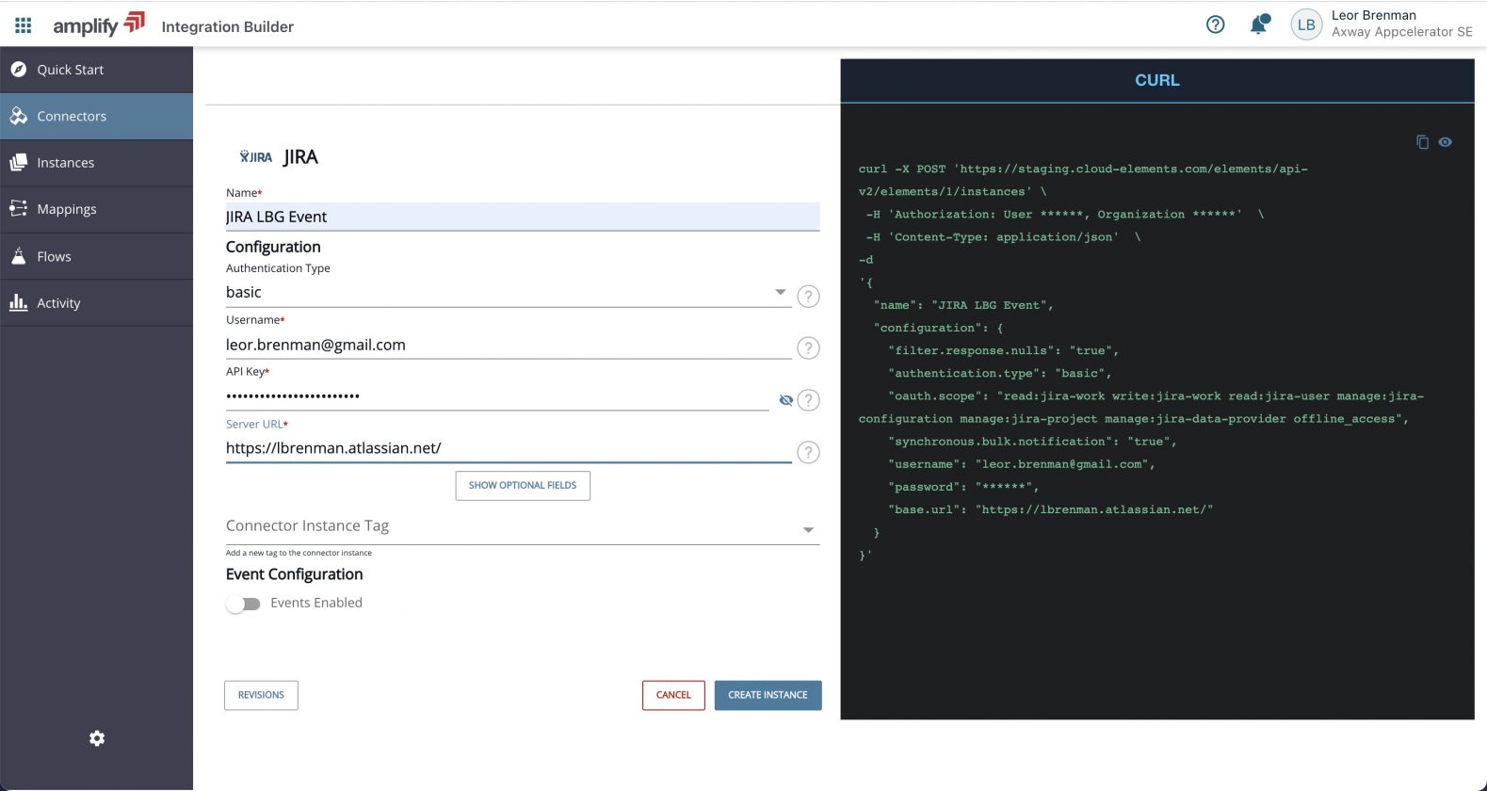Copy the cURL command to clipboard
Screen dimensions: 1487x791
coord(1422,142)
